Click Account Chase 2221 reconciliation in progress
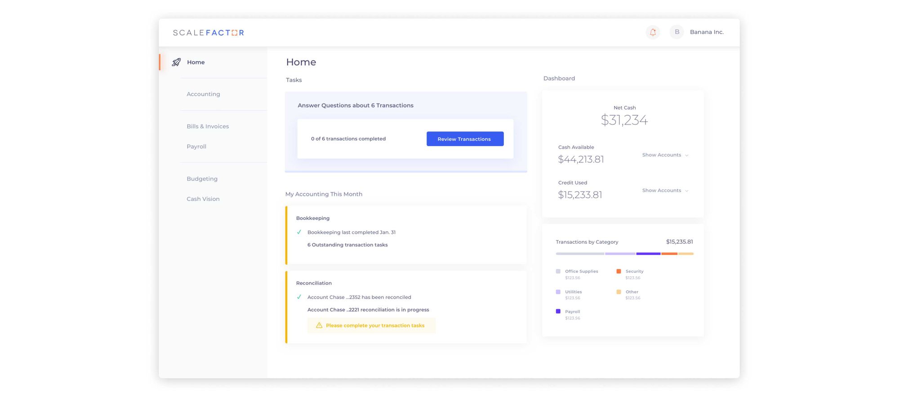 368,310
